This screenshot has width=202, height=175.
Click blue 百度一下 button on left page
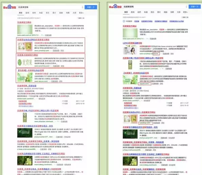91,7
